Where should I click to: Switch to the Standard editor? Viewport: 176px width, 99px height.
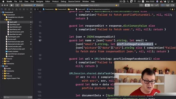tap(147, 5)
